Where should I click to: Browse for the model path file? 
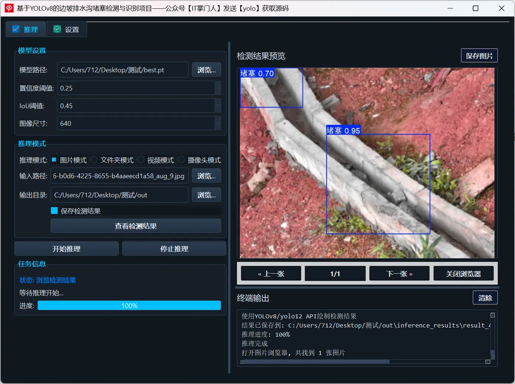click(206, 70)
